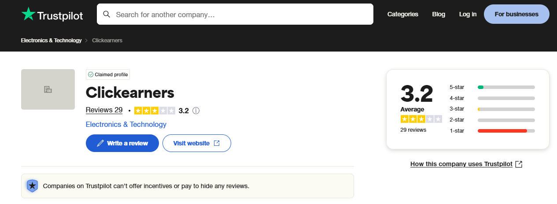
Task: Click the star rating next to Reviews 29
Action: point(155,111)
